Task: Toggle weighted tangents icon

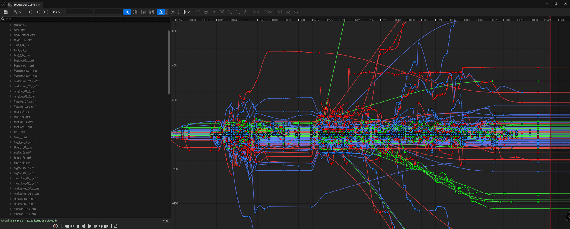Action: click(x=246, y=12)
